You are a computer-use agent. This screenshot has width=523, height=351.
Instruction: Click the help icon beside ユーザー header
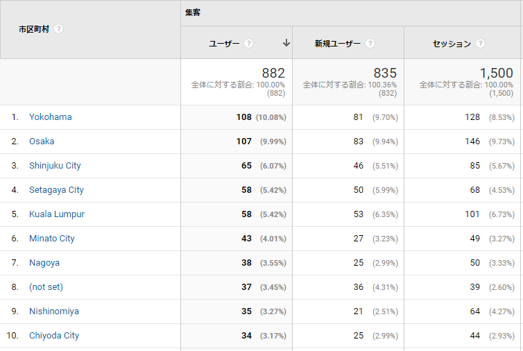248,44
